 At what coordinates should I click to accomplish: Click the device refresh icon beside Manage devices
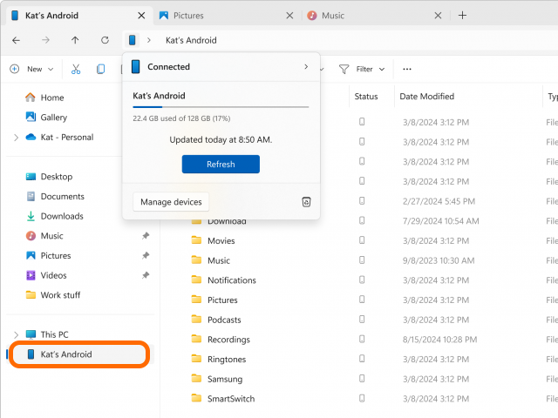306,202
